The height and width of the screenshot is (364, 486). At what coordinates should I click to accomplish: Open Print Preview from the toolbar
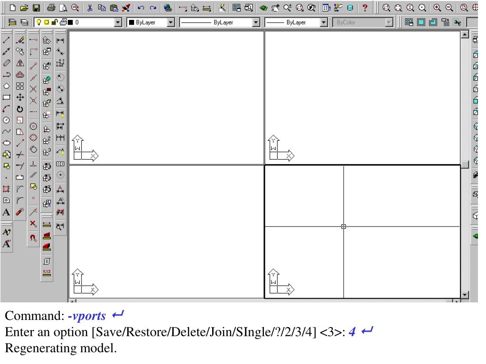coord(63,8)
